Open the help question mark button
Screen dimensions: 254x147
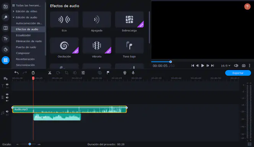tap(247, 7)
